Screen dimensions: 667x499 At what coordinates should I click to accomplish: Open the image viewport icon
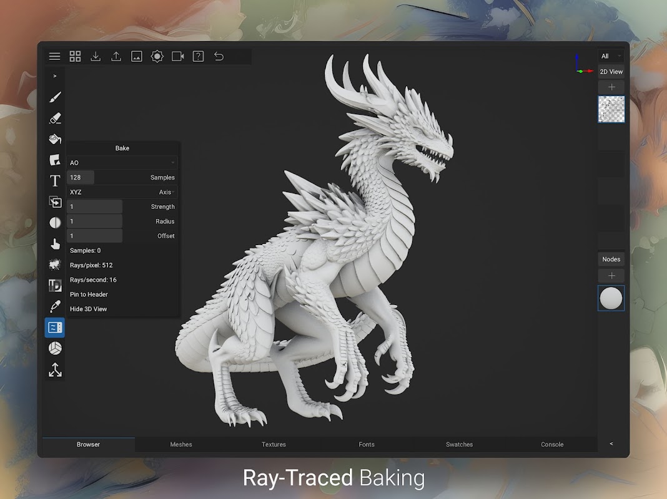(x=137, y=56)
